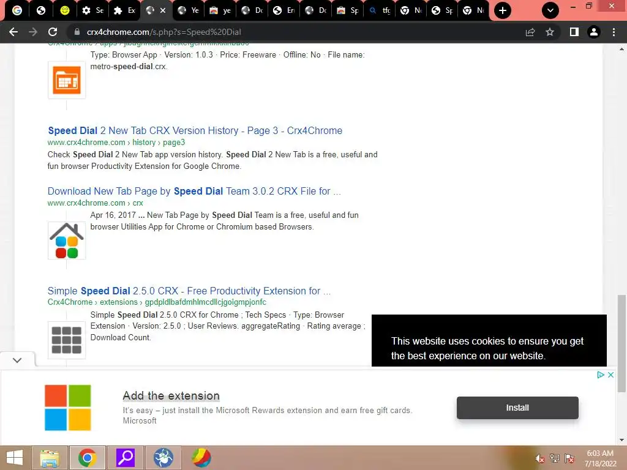Open the history page3 breadcrumb URL
The height and width of the screenshot is (470, 627).
pos(116,142)
